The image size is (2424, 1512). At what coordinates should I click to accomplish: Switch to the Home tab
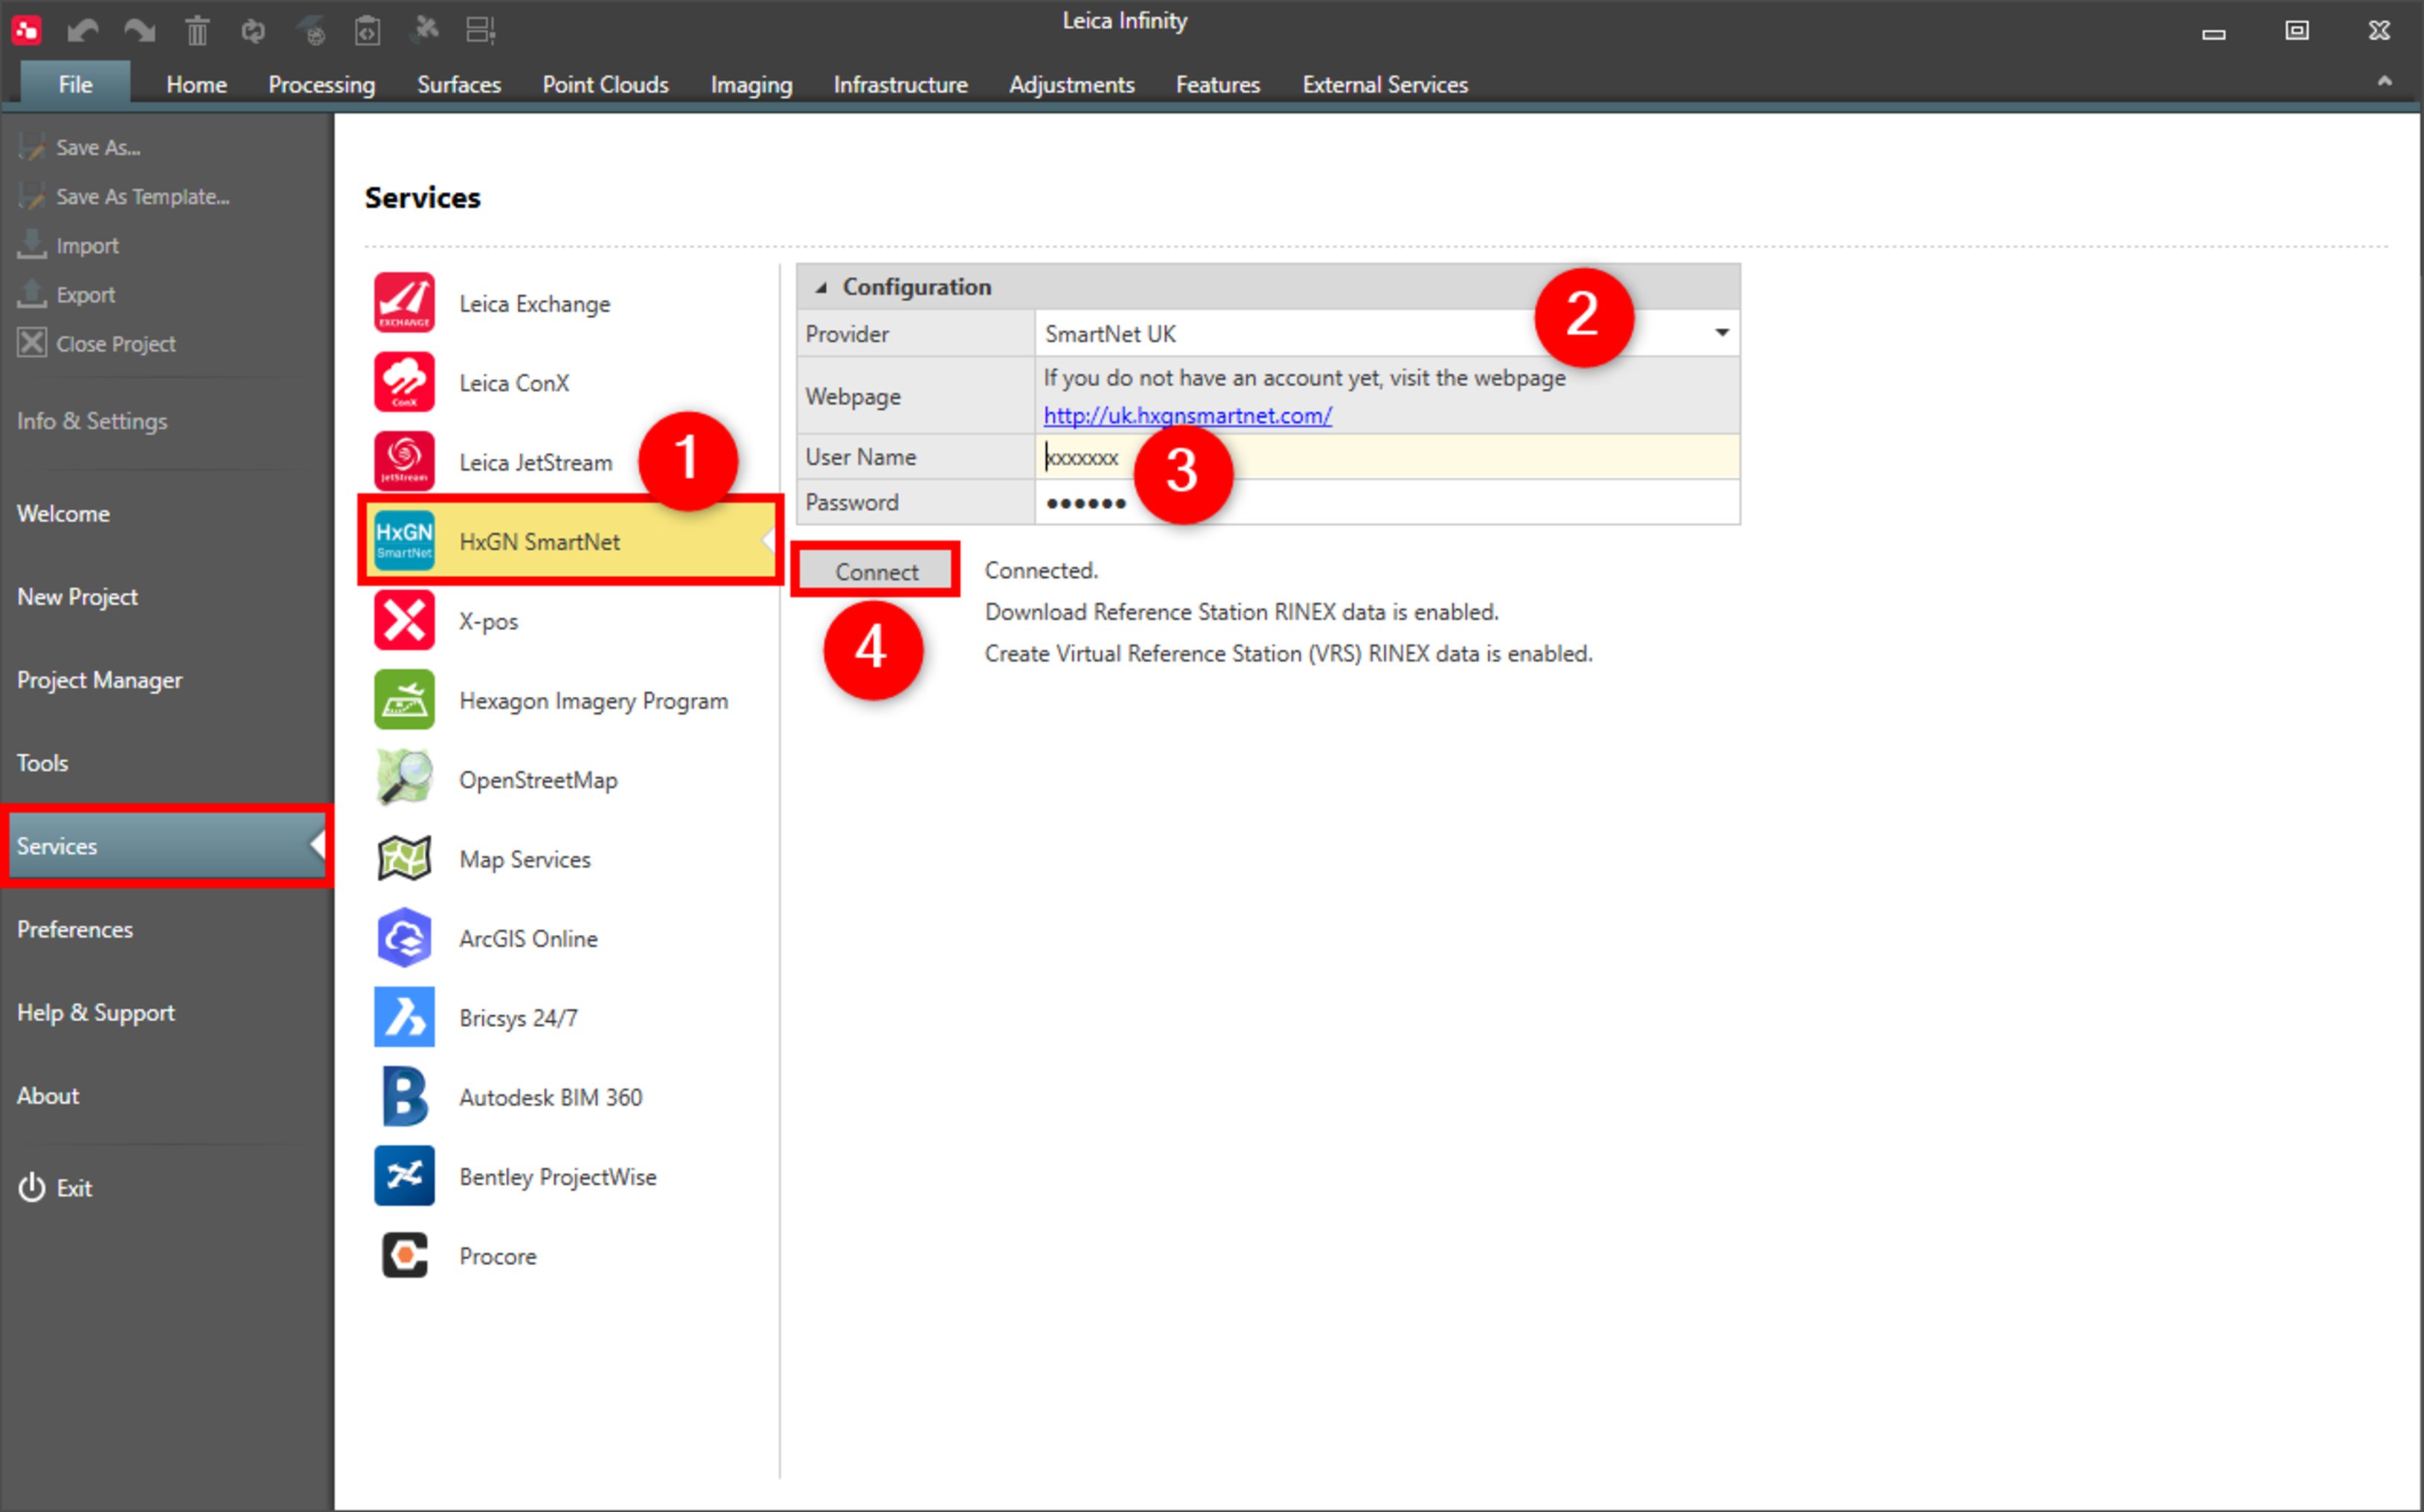click(196, 85)
